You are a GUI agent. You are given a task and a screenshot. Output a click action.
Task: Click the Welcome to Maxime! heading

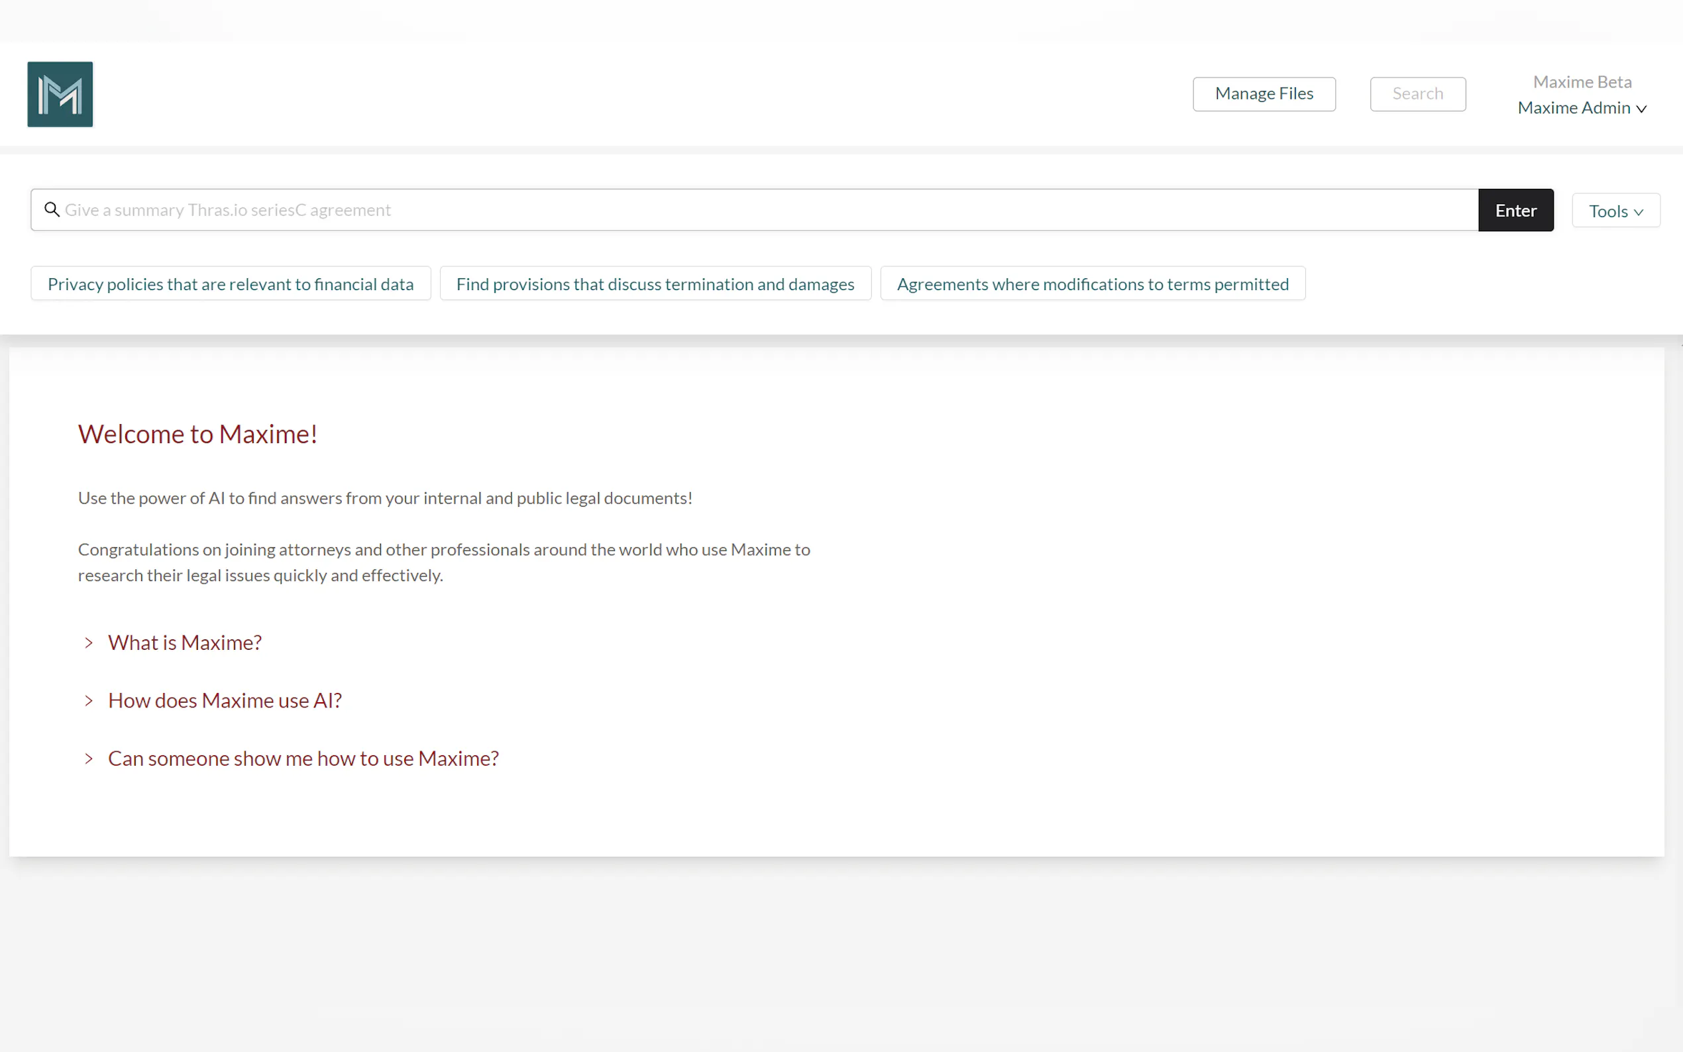197,434
